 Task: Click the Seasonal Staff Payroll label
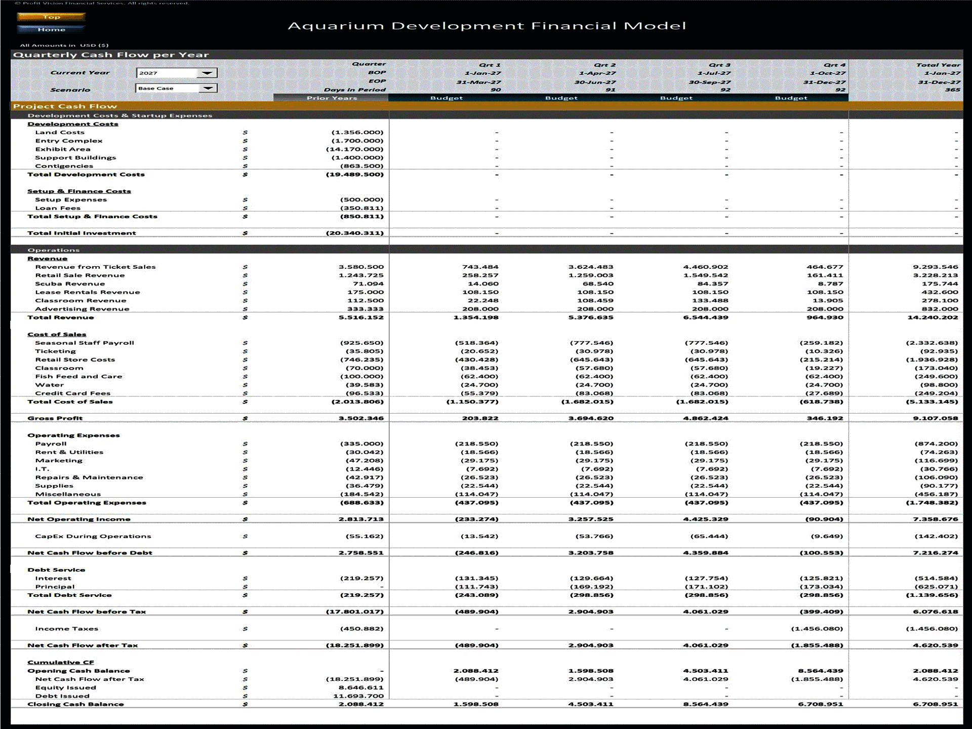click(x=85, y=343)
